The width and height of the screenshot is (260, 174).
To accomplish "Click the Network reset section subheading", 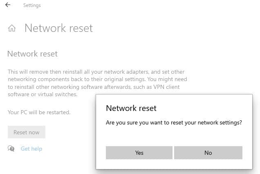I will click(32, 54).
